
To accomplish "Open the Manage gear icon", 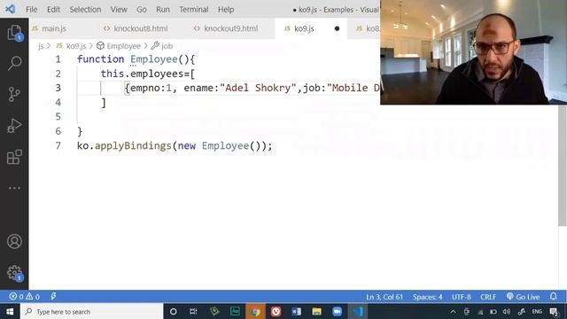I will click(14, 273).
